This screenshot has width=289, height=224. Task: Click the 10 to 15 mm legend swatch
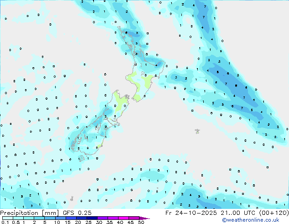[x=61, y=218]
